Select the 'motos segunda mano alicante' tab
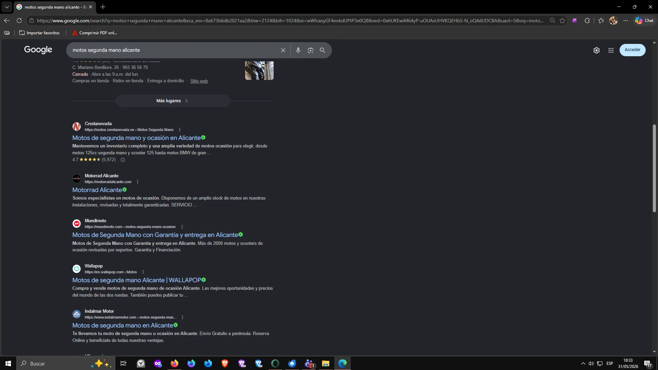This screenshot has width=658, height=370. 55,7
